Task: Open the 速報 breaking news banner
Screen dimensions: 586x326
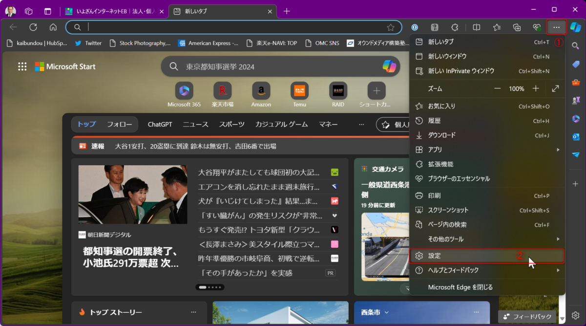Action: tap(240, 146)
